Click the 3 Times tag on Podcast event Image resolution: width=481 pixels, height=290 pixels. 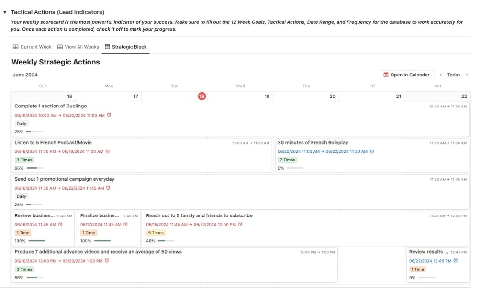pyautogui.click(x=24, y=160)
